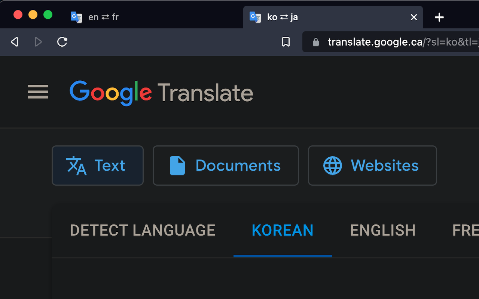Choose Detect Language as source
Screen dimensions: 479x299
coord(143,231)
